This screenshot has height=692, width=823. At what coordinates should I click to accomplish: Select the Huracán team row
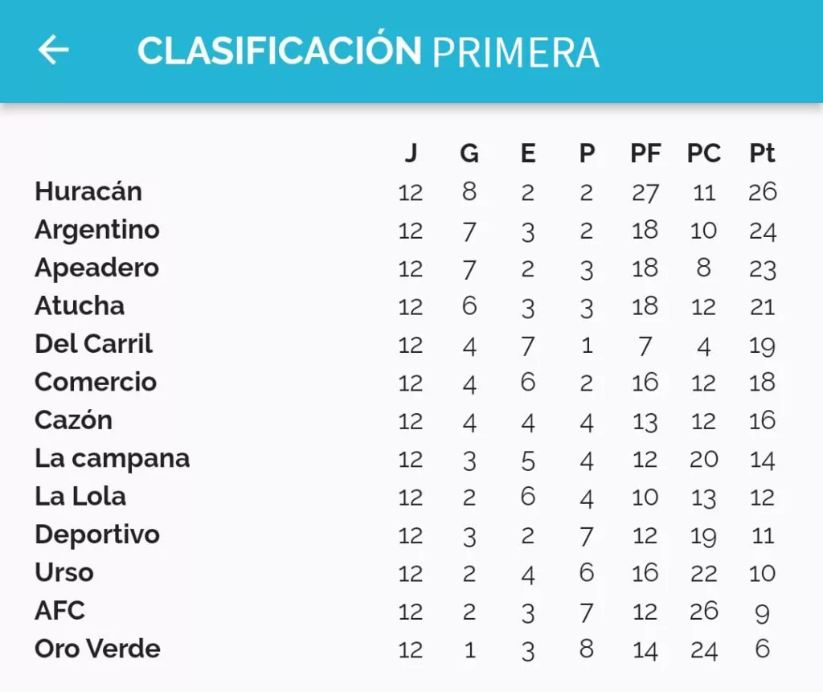pos(405,191)
